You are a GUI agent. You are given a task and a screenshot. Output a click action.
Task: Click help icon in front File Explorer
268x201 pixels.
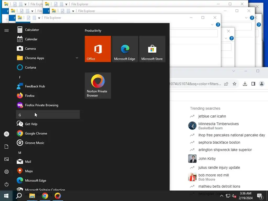[218, 25]
